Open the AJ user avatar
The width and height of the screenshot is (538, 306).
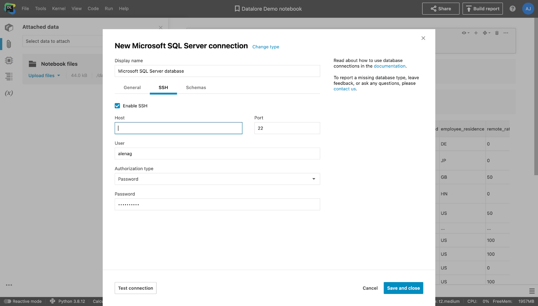coord(528,9)
